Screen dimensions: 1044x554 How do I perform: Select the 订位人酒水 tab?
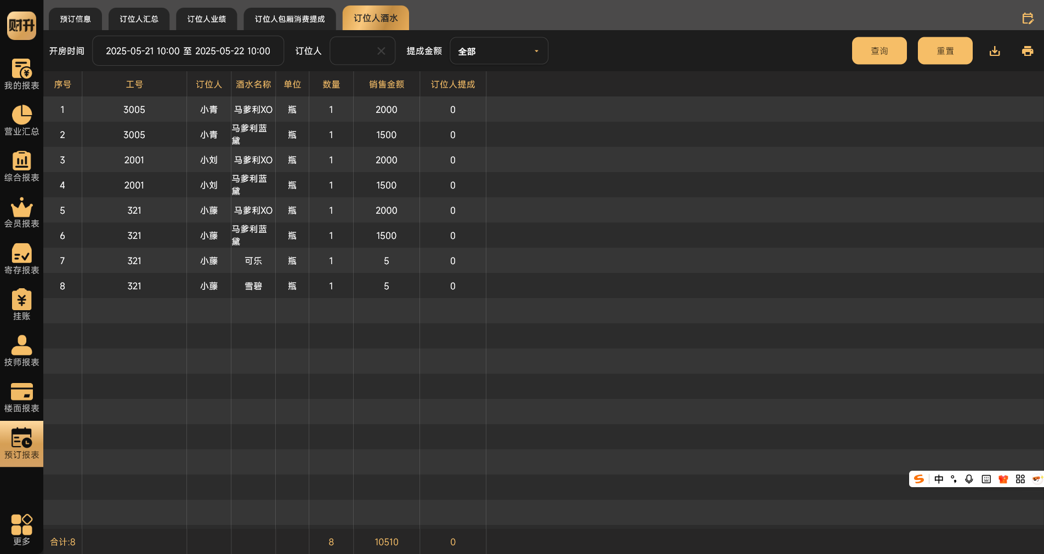376,18
